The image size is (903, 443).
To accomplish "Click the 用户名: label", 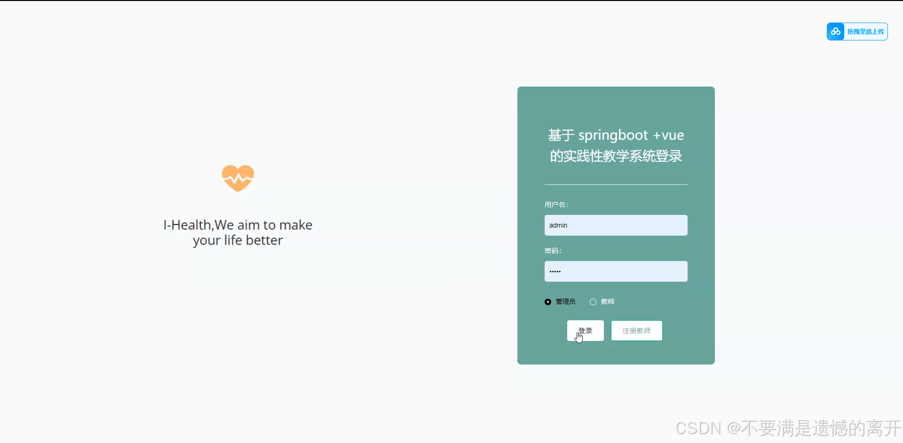I will pos(557,205).
